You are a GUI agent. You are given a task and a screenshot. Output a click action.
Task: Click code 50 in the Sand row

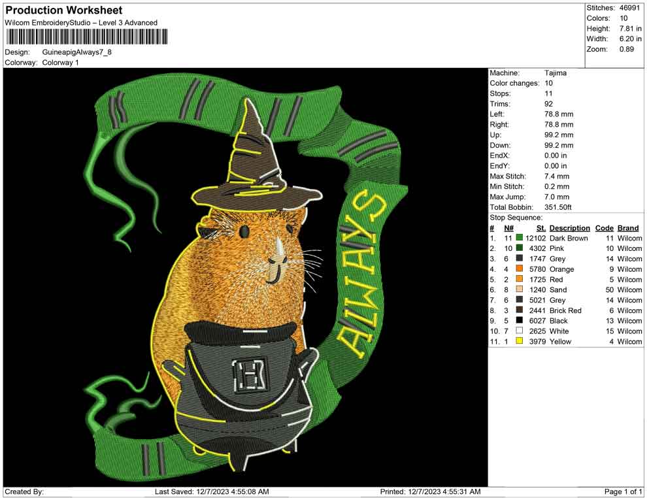(610, 290)
